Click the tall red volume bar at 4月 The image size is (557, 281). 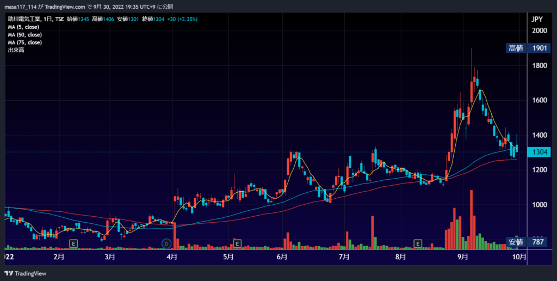click(x=175, y=235)
